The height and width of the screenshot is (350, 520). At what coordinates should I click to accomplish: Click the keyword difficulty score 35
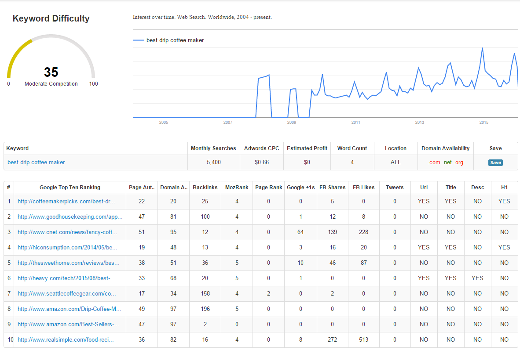(51, 72)
